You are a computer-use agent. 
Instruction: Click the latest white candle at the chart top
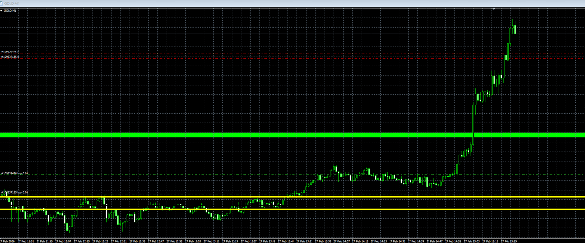(x=515, y=28)
